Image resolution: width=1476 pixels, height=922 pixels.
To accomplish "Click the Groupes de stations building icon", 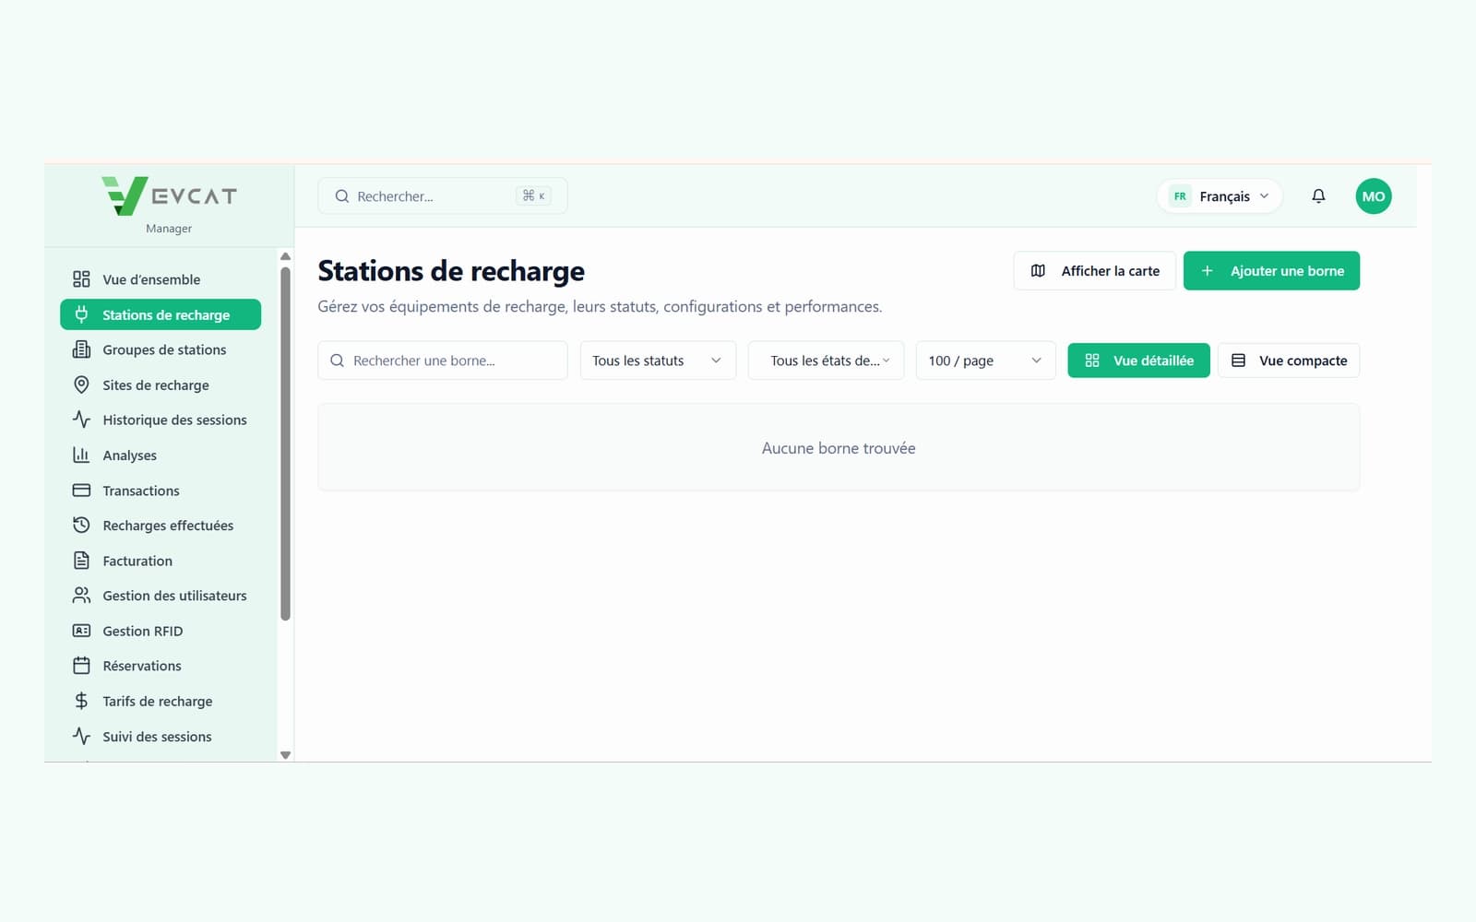I will pos(81,349).
